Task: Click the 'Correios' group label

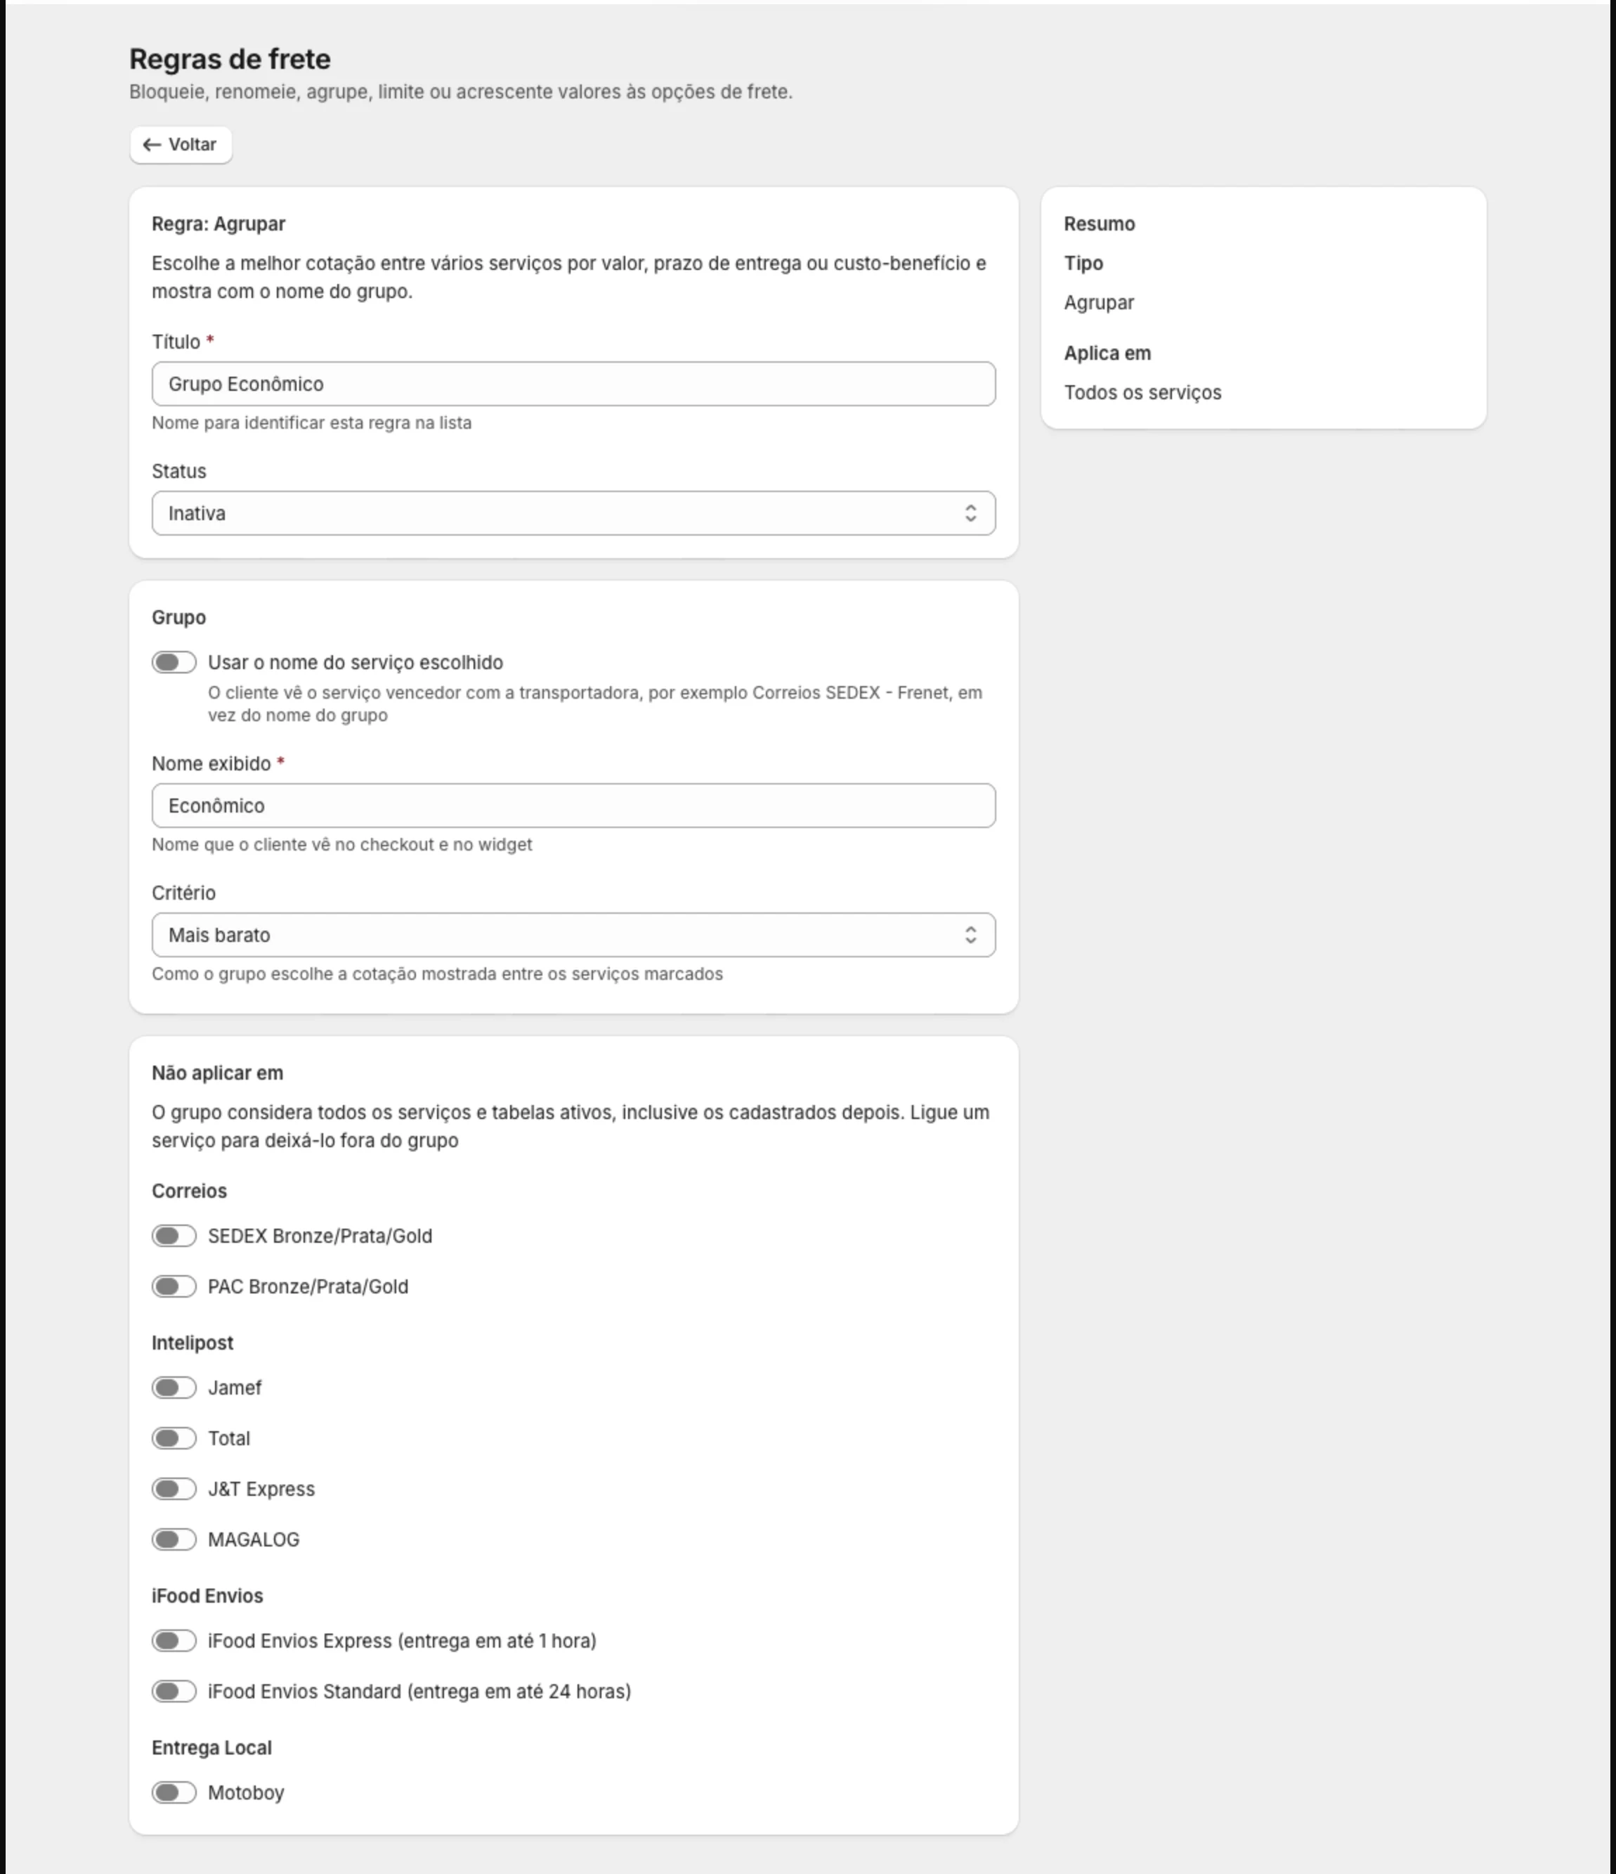Action: click(189, 1191)
